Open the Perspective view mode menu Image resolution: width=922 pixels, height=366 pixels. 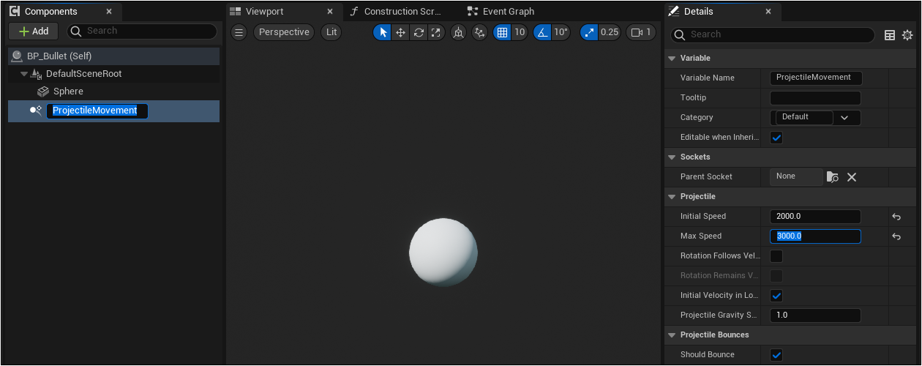click(284, 32)
